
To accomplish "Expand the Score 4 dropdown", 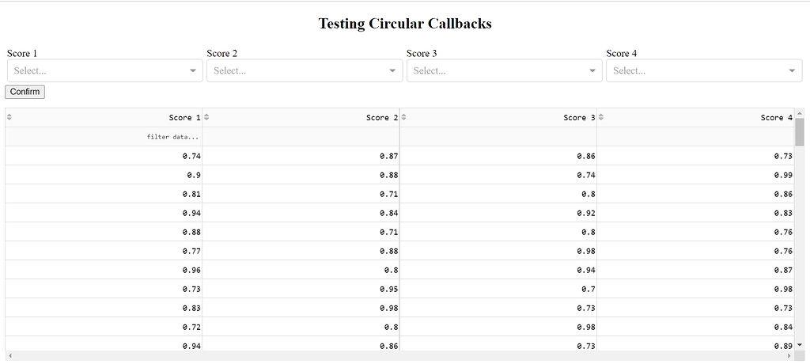I will point(703,70).
